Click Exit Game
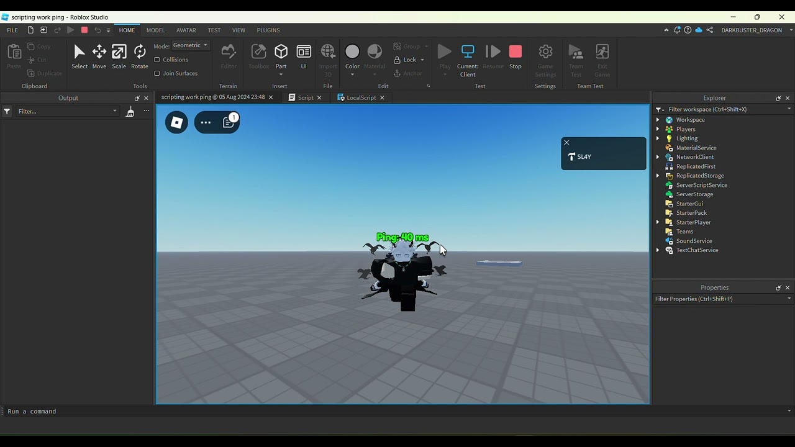The image size is (795, 447). pos(602,60)
